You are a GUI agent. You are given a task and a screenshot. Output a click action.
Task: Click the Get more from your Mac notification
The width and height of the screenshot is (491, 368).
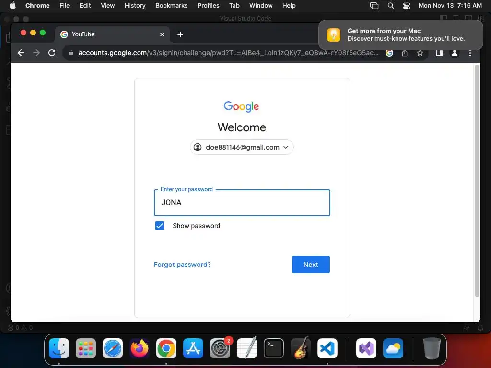400,34
